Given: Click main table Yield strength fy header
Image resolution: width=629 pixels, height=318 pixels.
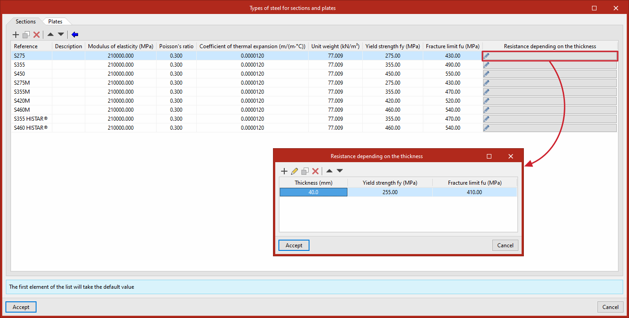Looking at the screenshot, I should (x=393, y=46).
